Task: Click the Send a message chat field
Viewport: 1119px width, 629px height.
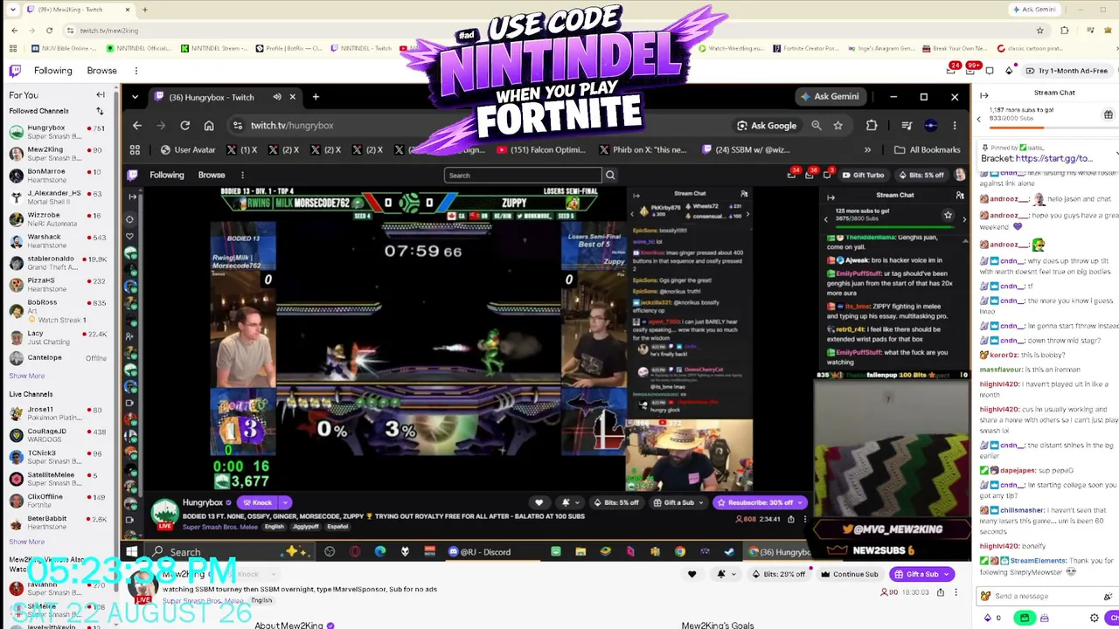Action: 1044,596
